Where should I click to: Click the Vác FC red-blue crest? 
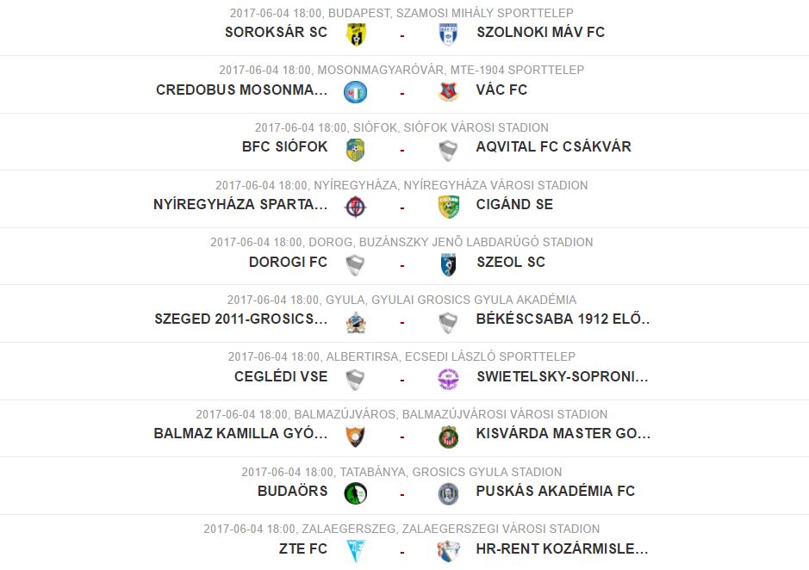(x=448, y=92)
